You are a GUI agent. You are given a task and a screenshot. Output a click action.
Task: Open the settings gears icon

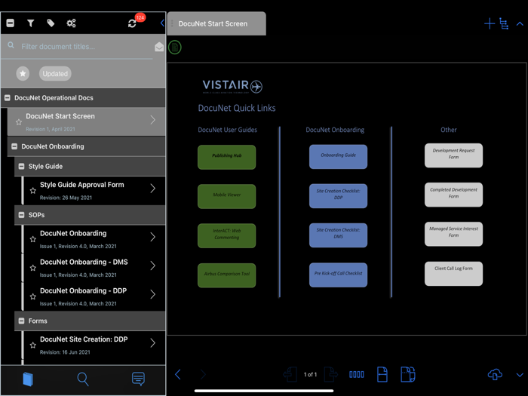pos(71,23)
